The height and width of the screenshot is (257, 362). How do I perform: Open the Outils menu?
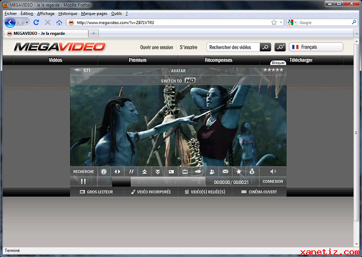[116, 14]
